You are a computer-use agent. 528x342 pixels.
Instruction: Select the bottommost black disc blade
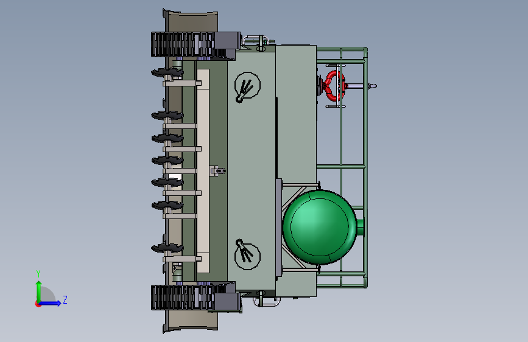[167, 249]
